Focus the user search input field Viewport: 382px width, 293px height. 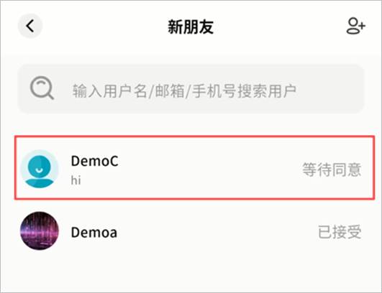191,89
